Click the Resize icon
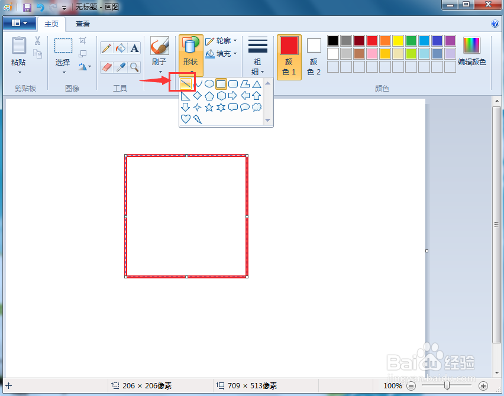This screenshot has width=504, height=396. click(x=83, y=54)
